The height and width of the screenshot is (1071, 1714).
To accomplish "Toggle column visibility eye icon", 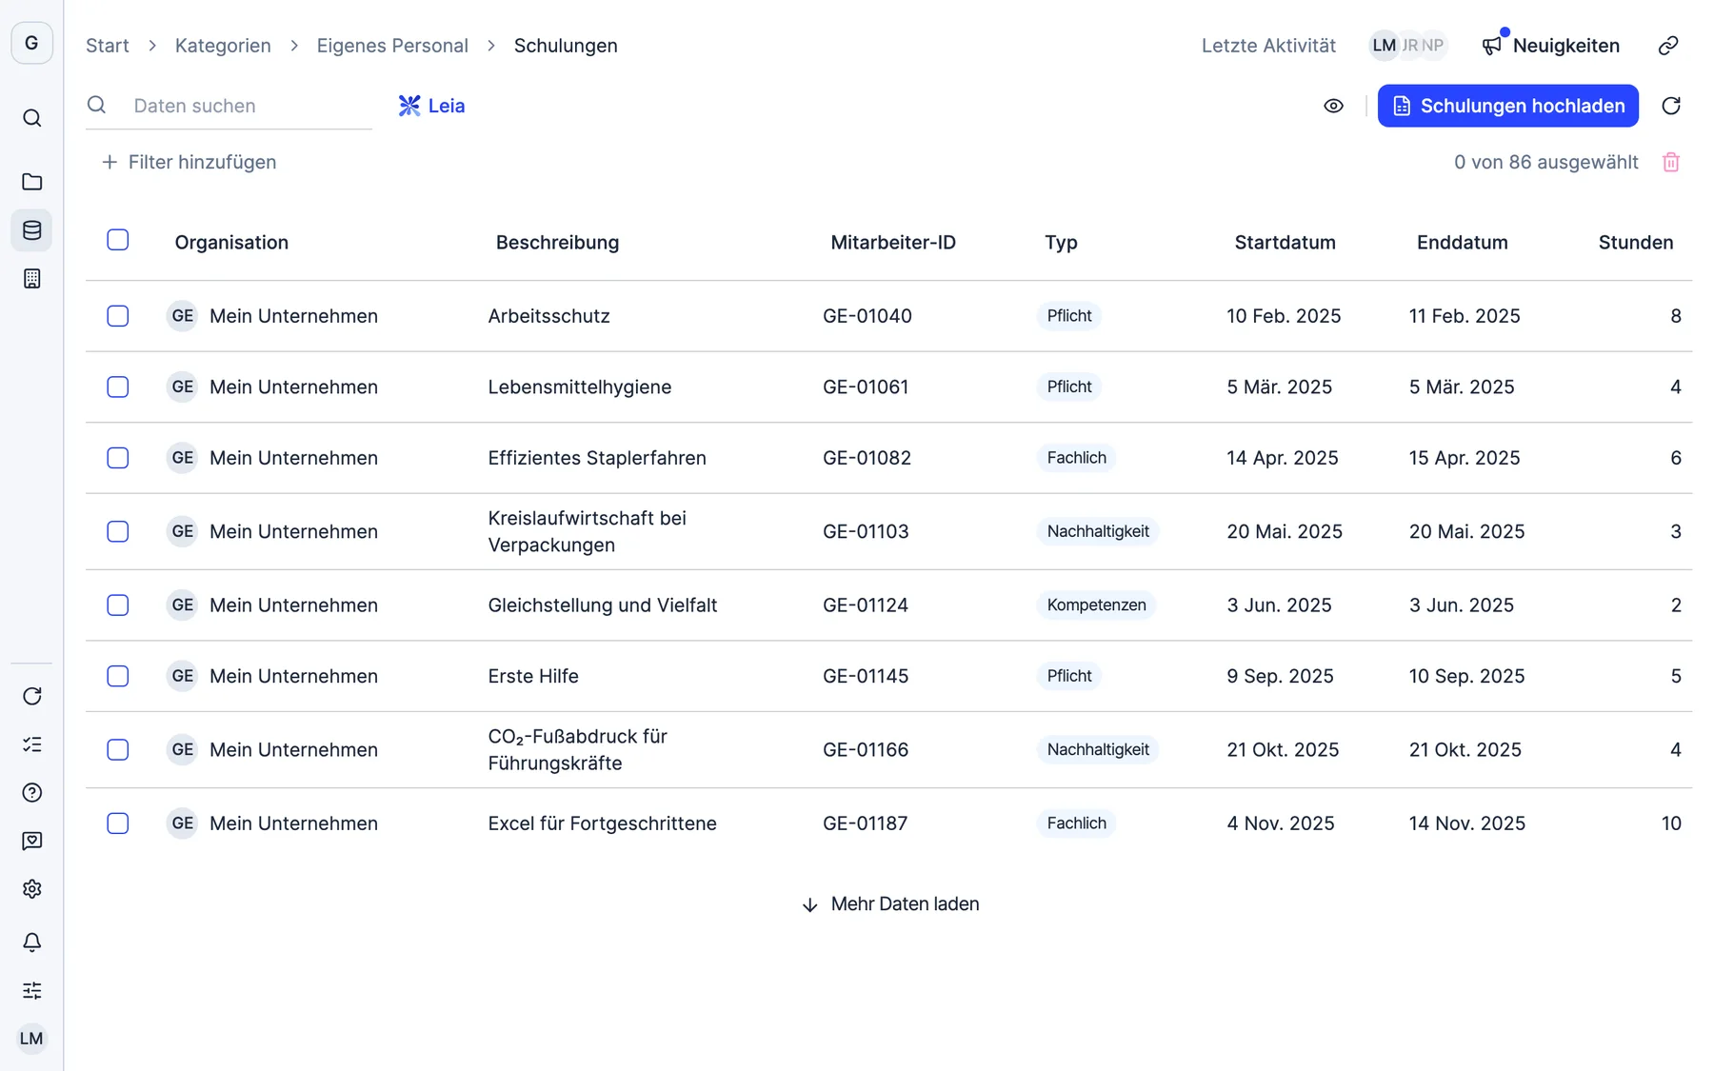I will tap(1333, 106).
